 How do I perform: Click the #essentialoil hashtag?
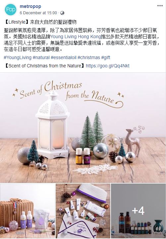pos(63,58)
